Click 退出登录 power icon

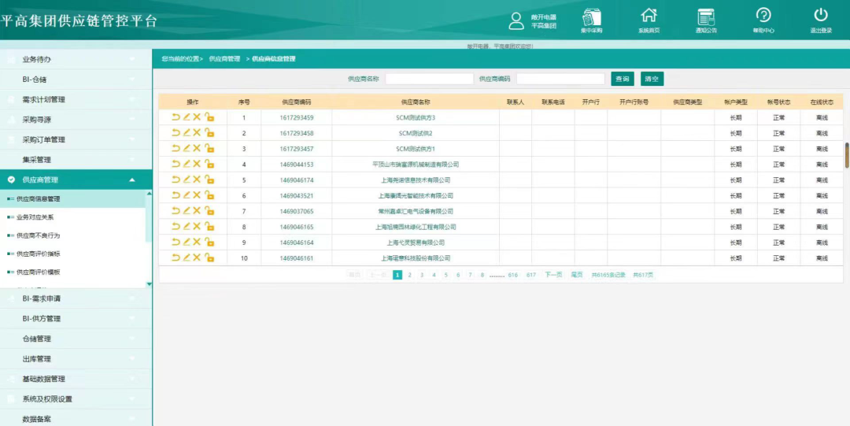coord(821,20)
